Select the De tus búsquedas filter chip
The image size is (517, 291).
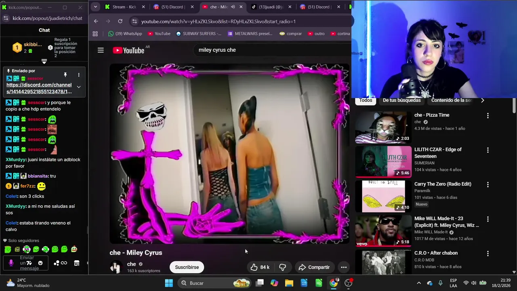pyautogui.click(x=401, y=100)
